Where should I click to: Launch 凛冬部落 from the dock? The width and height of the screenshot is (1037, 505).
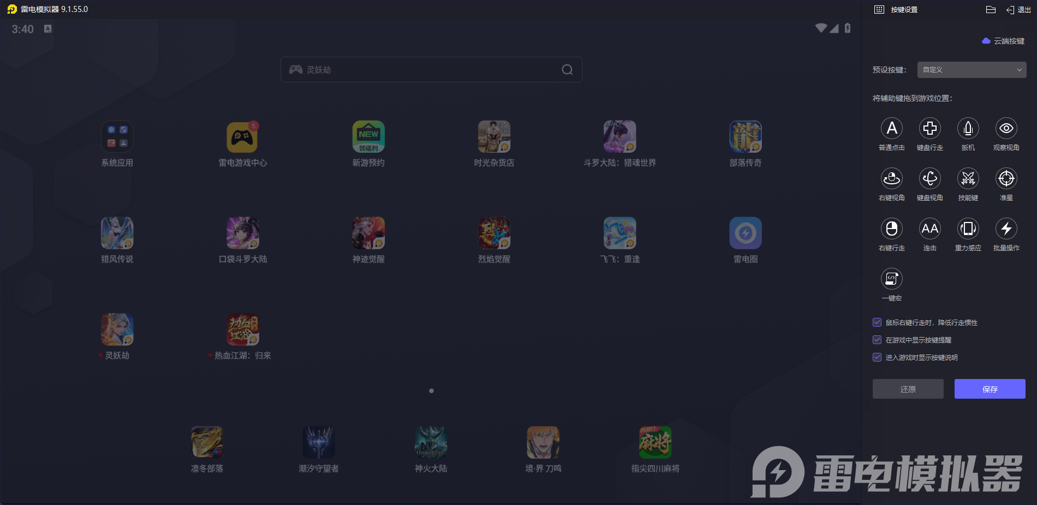tap(207, 442)
